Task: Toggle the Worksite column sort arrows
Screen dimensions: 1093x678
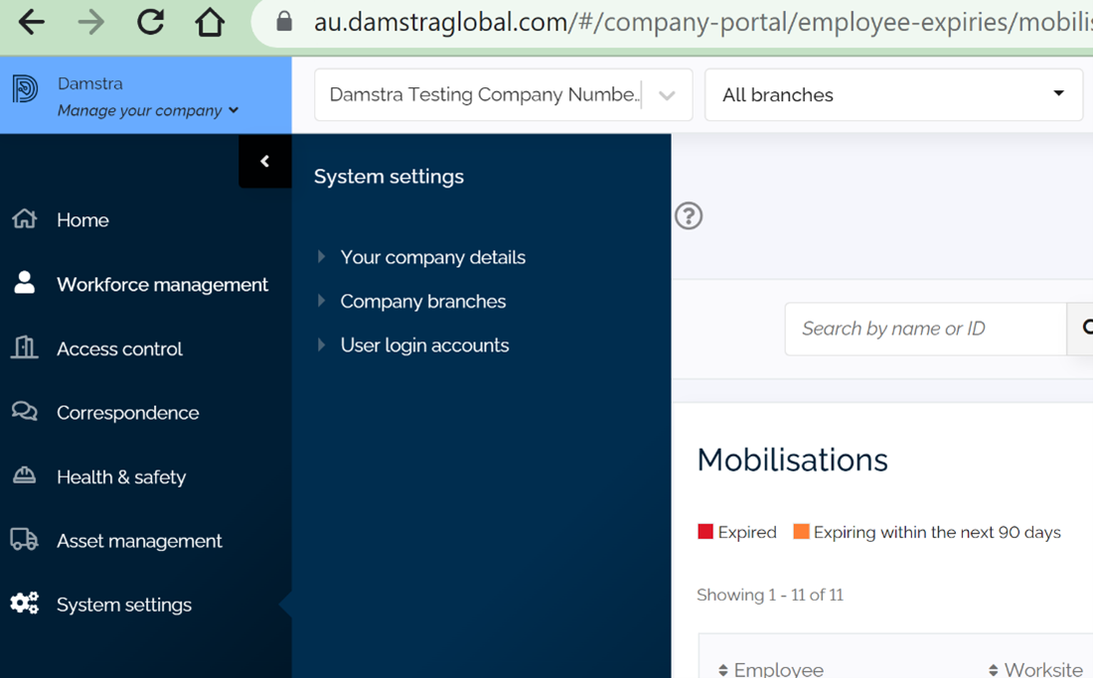Action: click(x=993, y=669)
